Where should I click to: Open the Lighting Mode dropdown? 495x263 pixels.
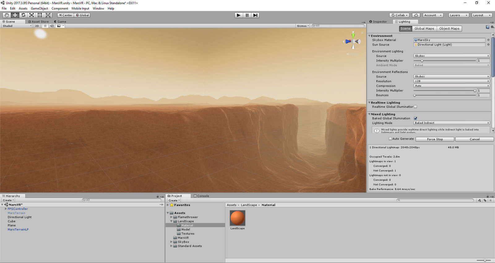point(451,123)
